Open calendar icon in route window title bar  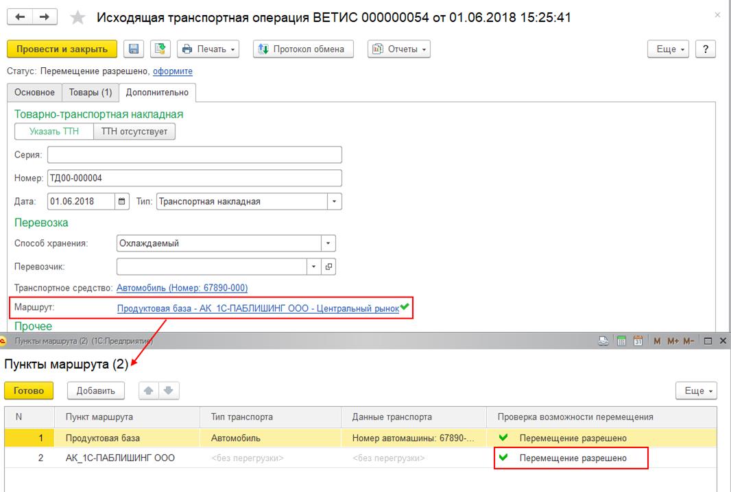[x=638, y=341]
